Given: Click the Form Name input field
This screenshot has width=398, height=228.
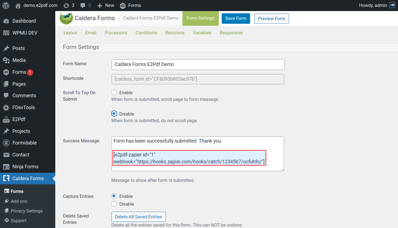Looking at the screenshot, I should pos(198,65).
